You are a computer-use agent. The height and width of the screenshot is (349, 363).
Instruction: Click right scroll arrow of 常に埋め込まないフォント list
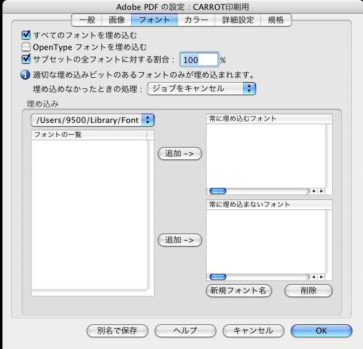tap(322, 277)
